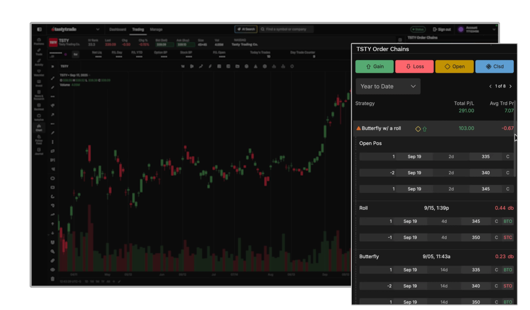Toggle the Clsd filter in Order Chains
The image size is (530, 310).
point(495,66)
